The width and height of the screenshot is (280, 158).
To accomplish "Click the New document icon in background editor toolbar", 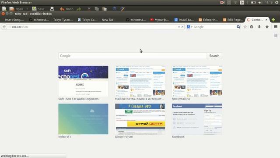I will 4,9.
